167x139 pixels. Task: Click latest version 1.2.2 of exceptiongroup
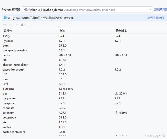[118, 70]
